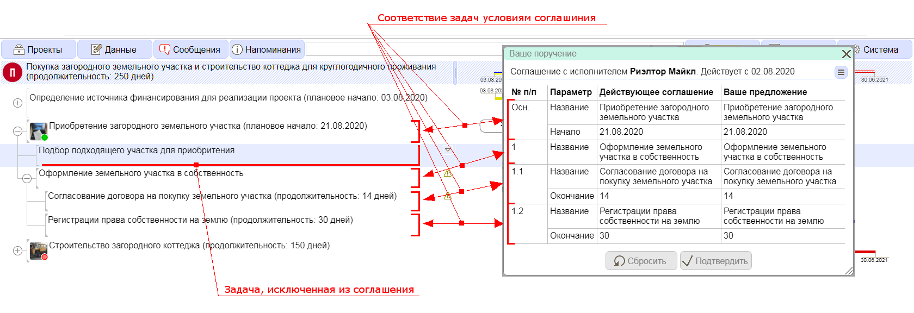Click value 14 in Ваше предложение column
Viewport: 914px width, 313px height.
pos(728,196)
